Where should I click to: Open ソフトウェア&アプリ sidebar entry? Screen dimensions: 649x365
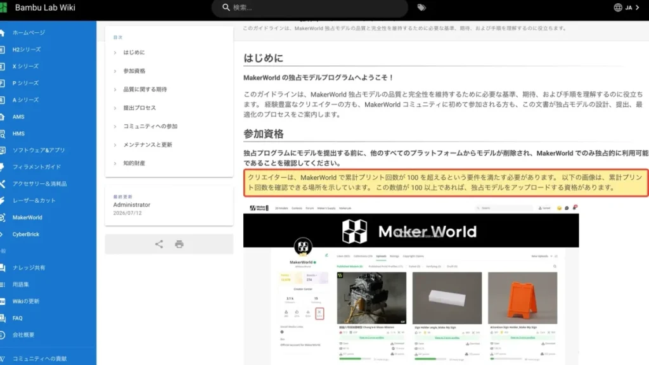[x=39, y=150]
